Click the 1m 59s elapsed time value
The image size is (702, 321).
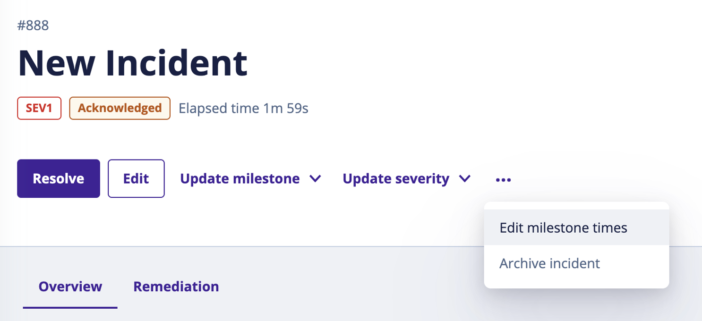tap(285, 109)
